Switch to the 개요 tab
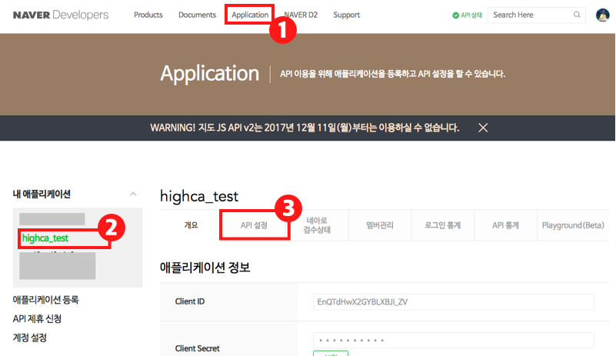The height and width of the screenshot is (356, 616). pos(191,225)
